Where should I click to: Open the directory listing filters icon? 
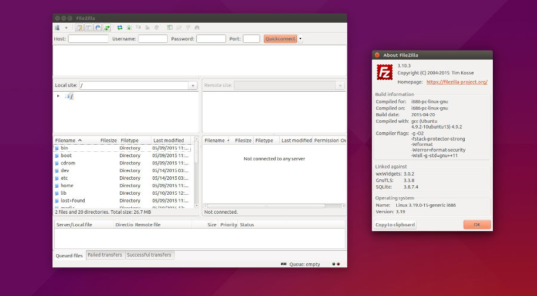coord(169,27)
